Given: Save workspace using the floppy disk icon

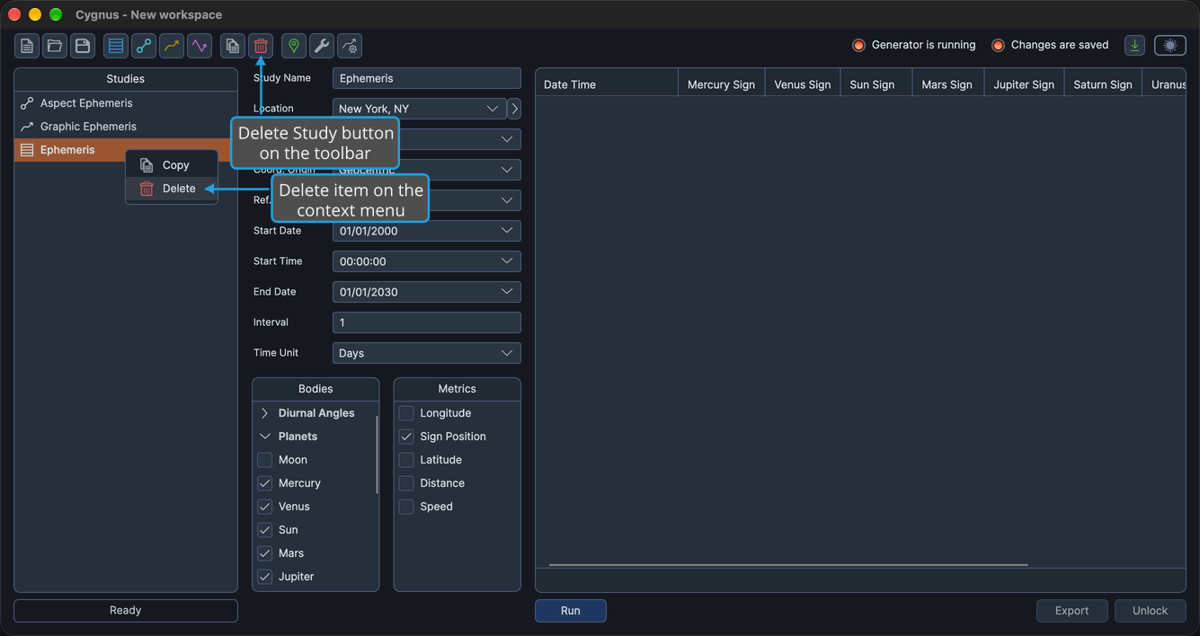Looking at the screenshot, I should (83, 46).
